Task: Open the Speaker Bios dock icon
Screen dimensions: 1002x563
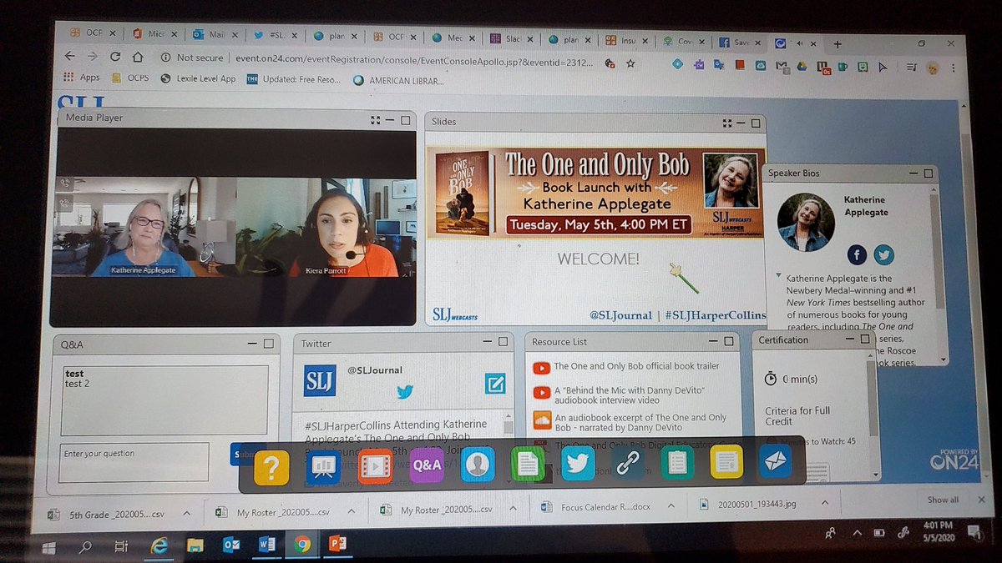Action: (478, 465)
